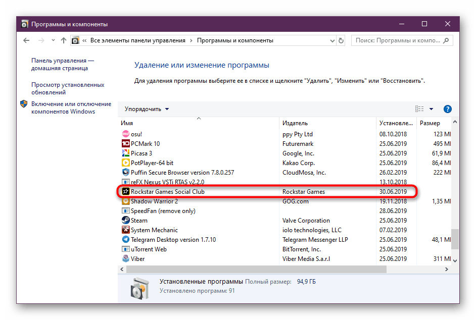476x320 pixels.
Task: Open the view options dropdown arrow
Action: (431, 109)
